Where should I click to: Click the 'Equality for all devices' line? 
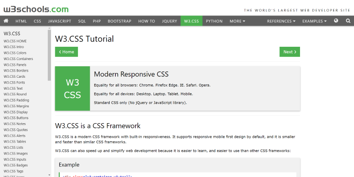(x=143, y=94)
